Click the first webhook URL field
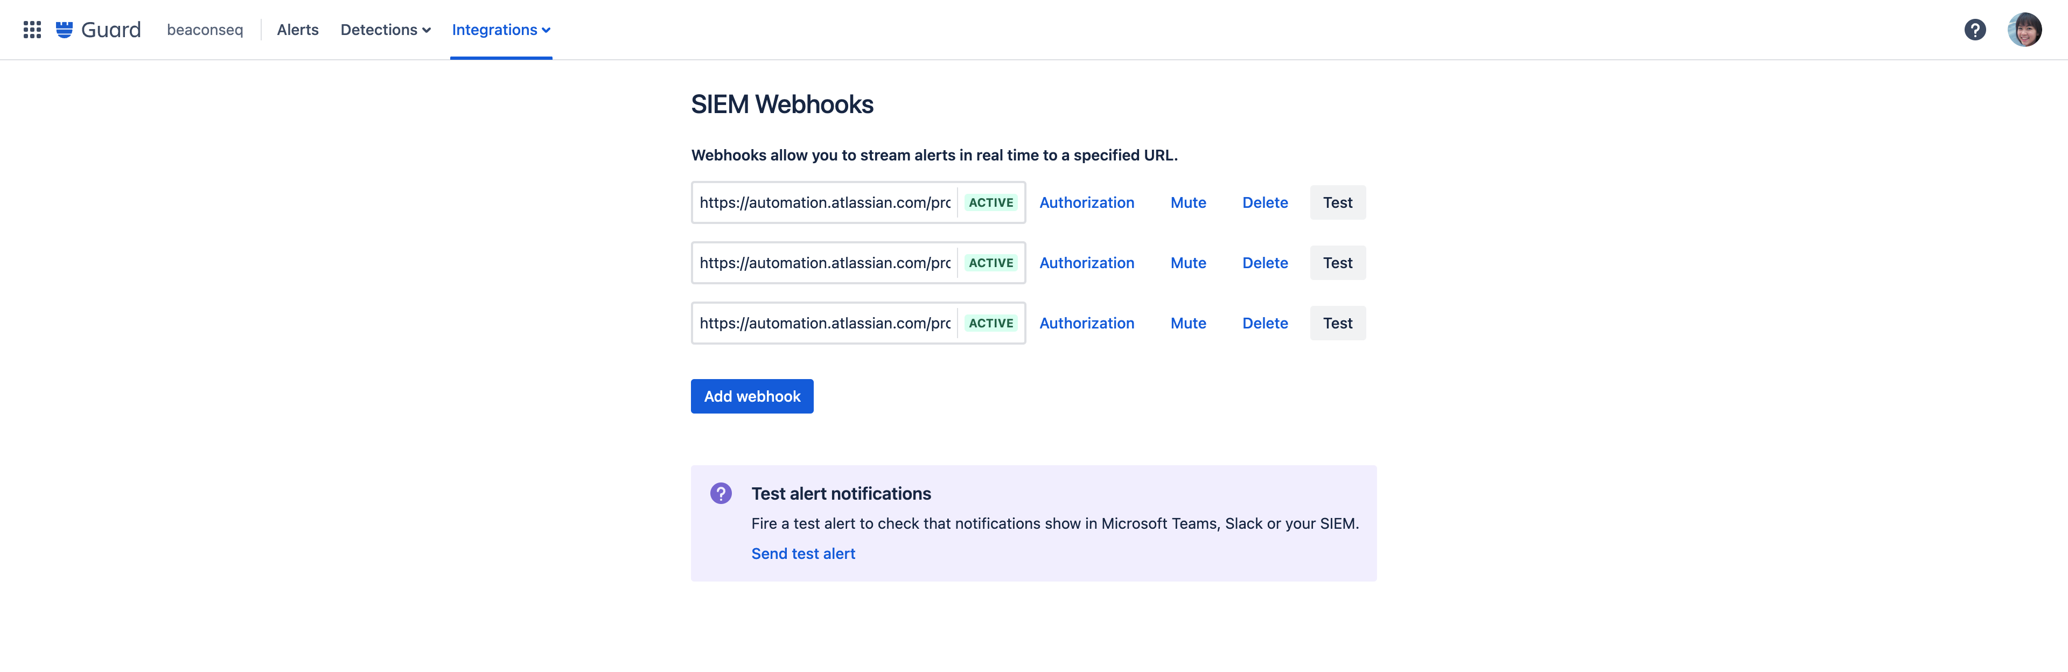 825,202
